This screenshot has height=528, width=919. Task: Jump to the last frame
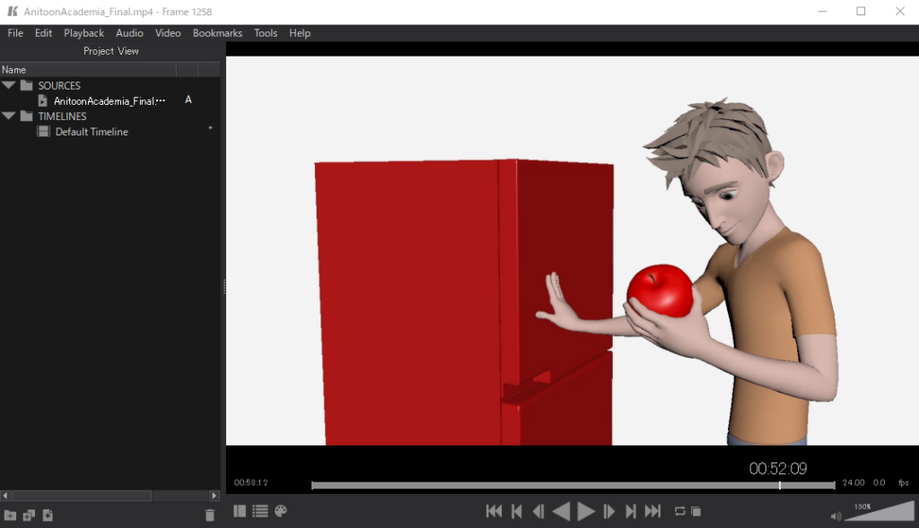[x=653, y=512]
